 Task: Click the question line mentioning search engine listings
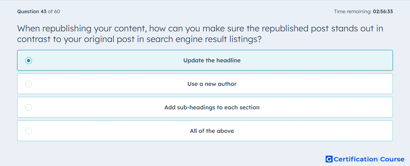pyautogui.click(x=140, y=39)
